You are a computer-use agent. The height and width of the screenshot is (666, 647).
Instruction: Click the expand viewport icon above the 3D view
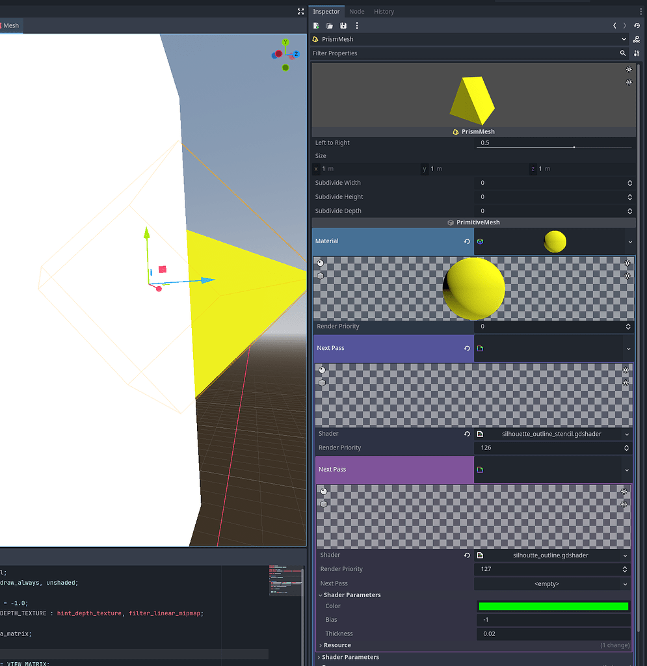[x=300, y=11]
